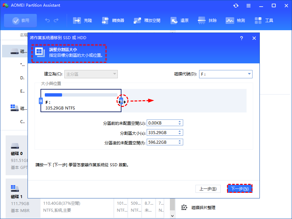Click the stepper arrows of 分區後的未配置空間 field

pyautogui.click(x=180, y=142)
